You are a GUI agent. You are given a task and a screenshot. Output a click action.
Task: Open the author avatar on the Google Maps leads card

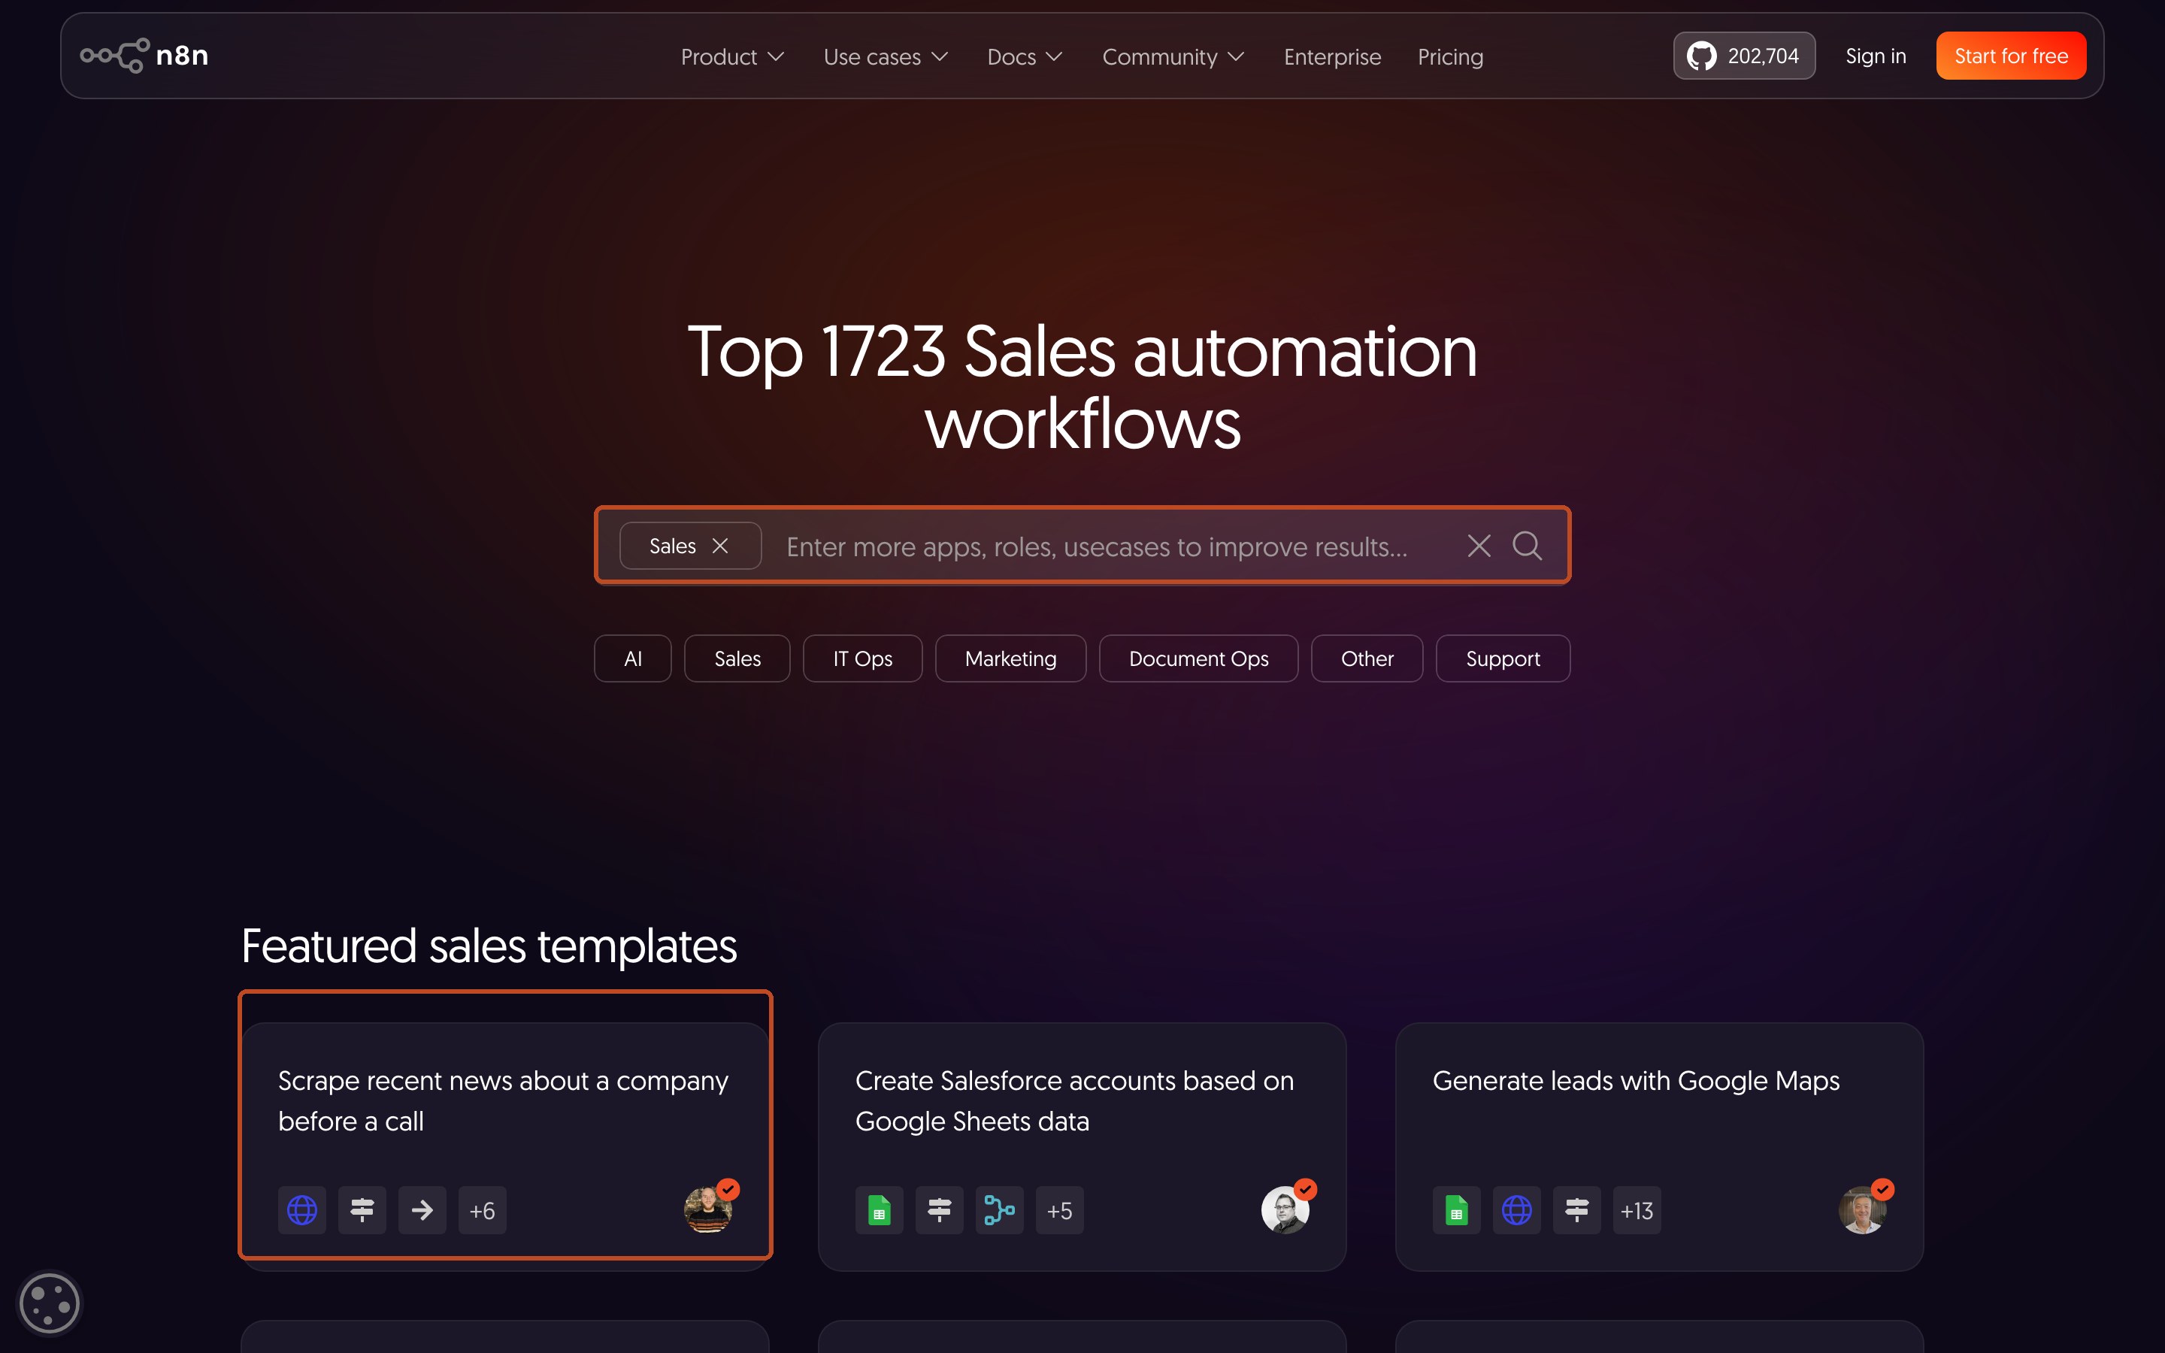click(x=1863, y=1209)
